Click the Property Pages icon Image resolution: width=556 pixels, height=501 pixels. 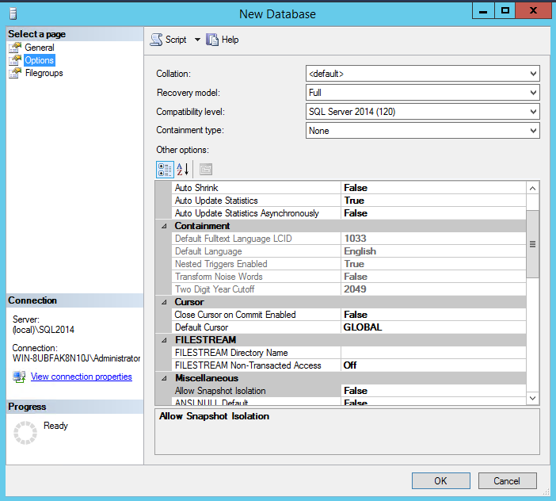[206, 170]
